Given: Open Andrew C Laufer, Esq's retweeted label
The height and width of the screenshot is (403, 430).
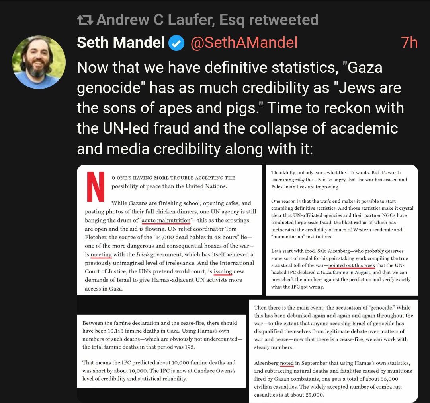Looking at the screenshot, I should [x=207, y=20].
